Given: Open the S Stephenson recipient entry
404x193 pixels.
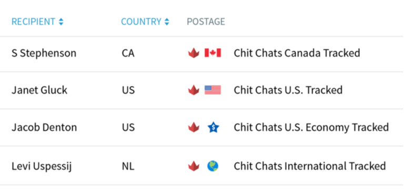Looking at the screenshot, I should pos(44,53).
